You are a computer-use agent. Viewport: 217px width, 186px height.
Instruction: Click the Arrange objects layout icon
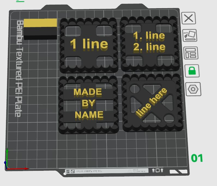(x=191, y=53)
